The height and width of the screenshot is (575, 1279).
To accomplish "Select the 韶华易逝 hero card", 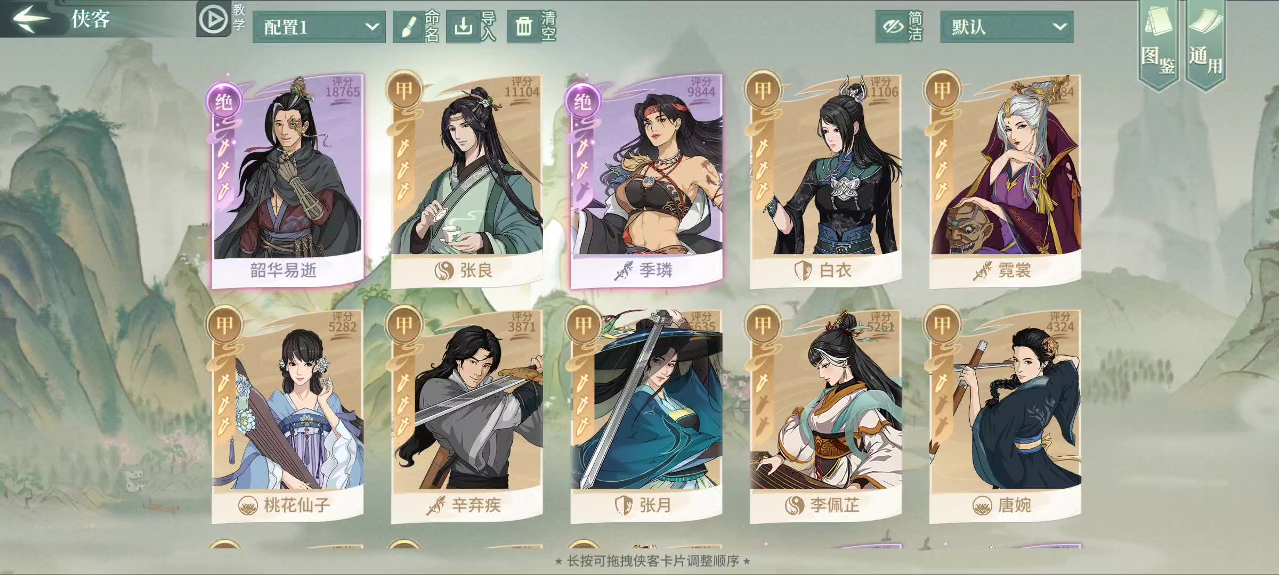I will (288, 181).
